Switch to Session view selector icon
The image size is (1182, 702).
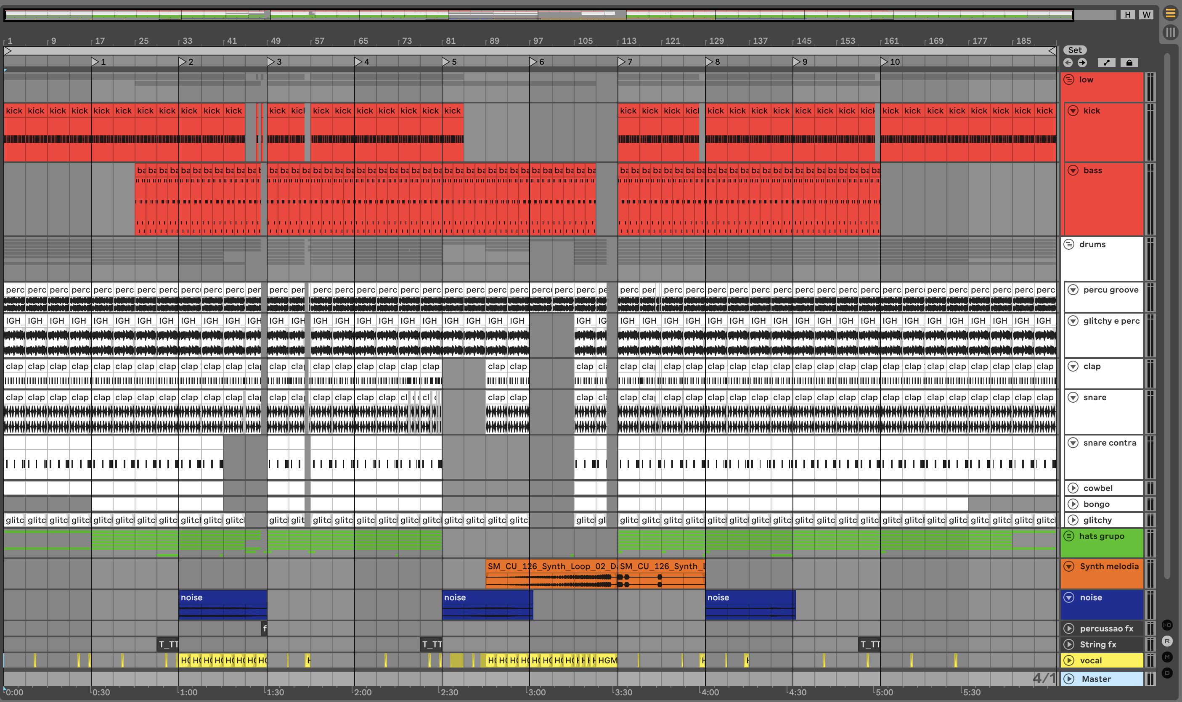(1170, 32)
